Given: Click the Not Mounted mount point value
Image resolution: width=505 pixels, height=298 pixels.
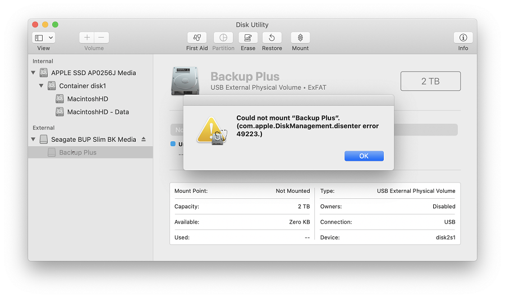Looking at the screenshot, I should tap(293, 191).
